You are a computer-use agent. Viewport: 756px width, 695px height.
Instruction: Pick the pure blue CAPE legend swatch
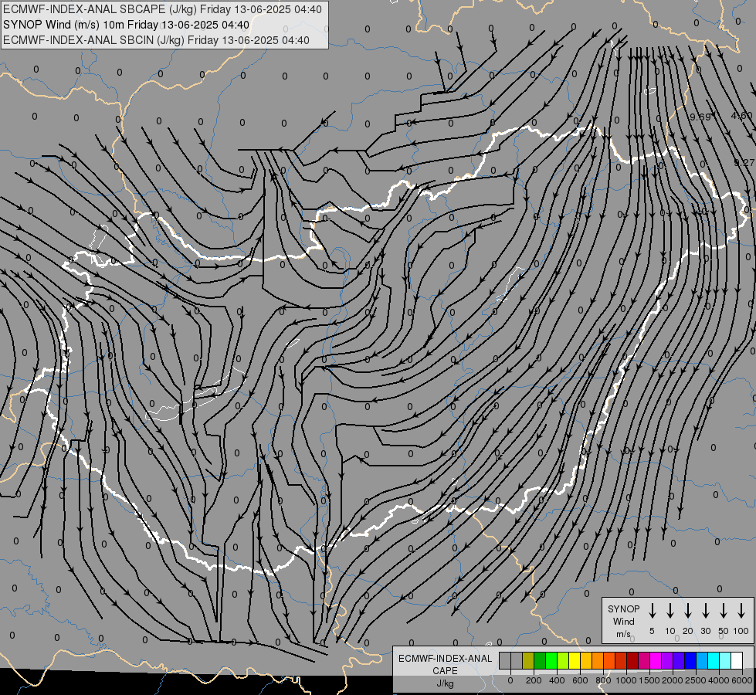click(690, 660)
